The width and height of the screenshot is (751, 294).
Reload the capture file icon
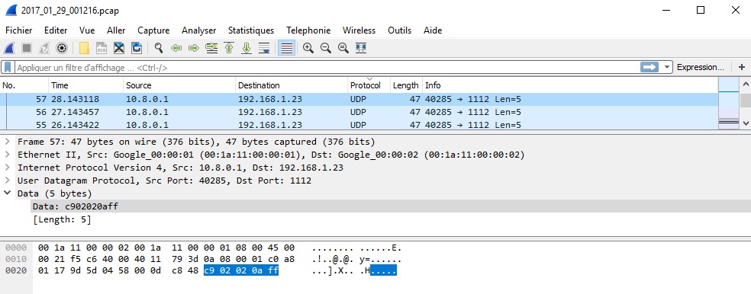(x=137, y=48)
